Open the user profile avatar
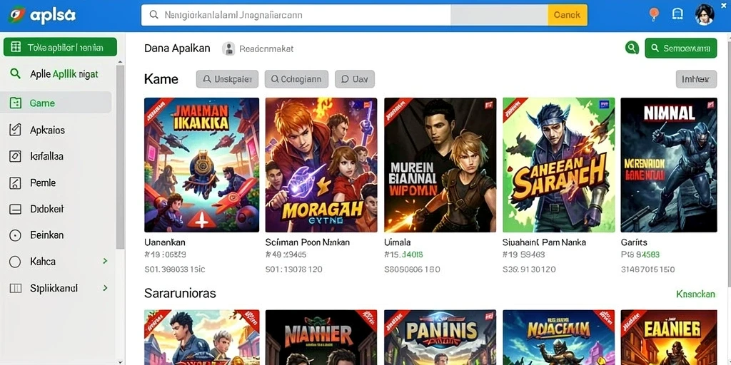731x365 pixels. pyautogui.click(x=704, y=15)
